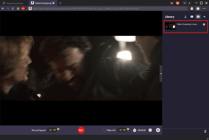Go to the home page

pos(18,8)
